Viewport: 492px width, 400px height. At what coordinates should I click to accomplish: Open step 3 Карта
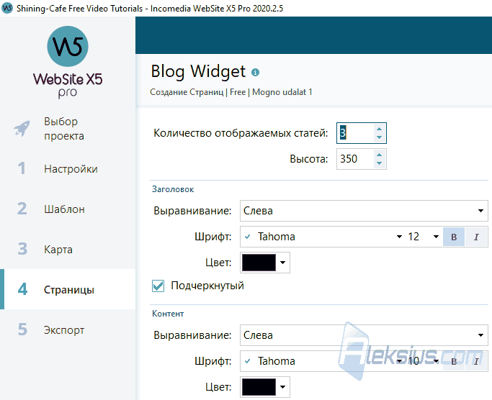click(x=68, y=249)
